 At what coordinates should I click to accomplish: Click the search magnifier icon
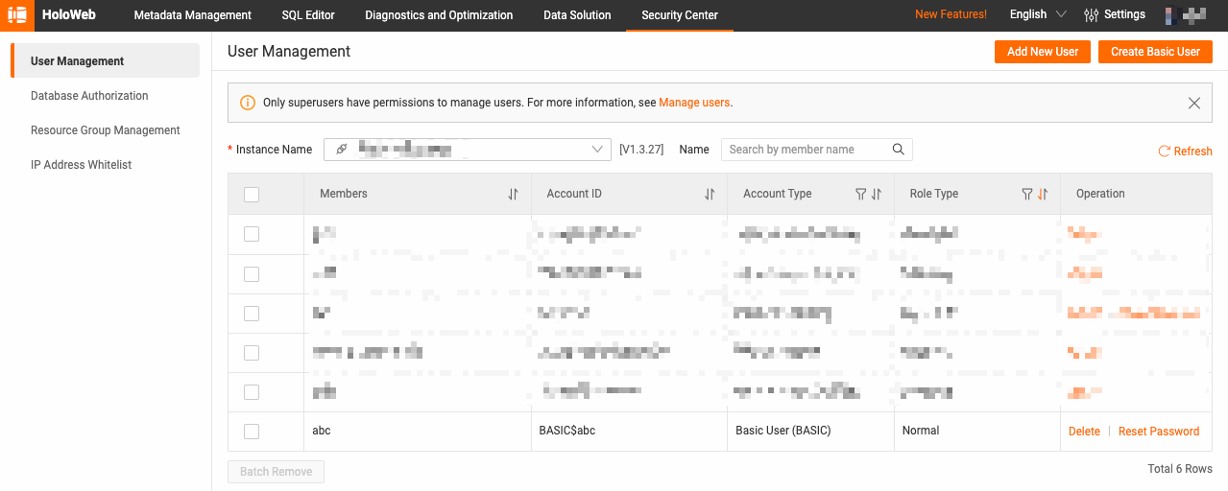pos(899,150)
